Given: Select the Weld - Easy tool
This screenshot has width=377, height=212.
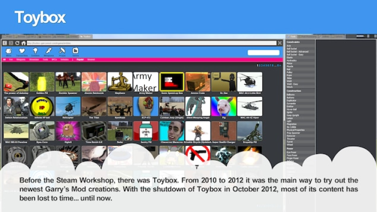Looking at the screenshot, I should tap(300, 84).
